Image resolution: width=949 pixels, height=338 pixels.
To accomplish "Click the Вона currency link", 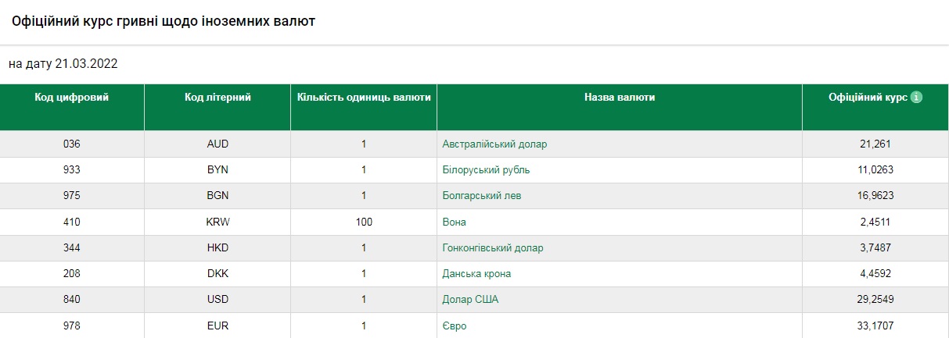I will (454, 222).
